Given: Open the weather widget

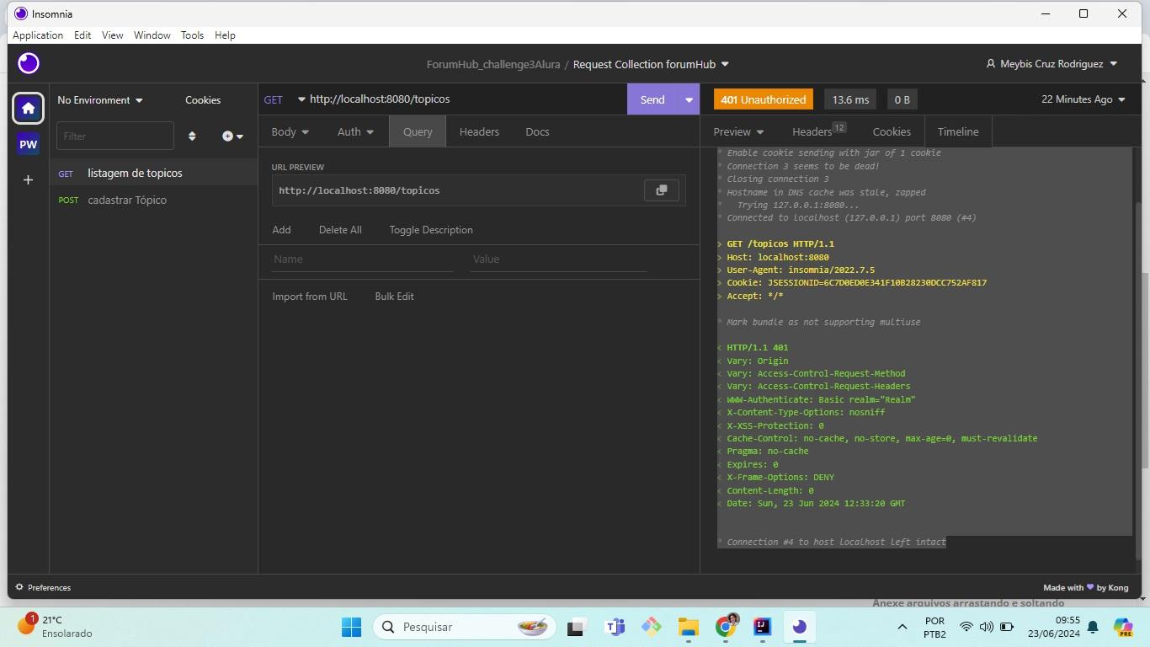Looking at the screenshot, I should 56,627.
